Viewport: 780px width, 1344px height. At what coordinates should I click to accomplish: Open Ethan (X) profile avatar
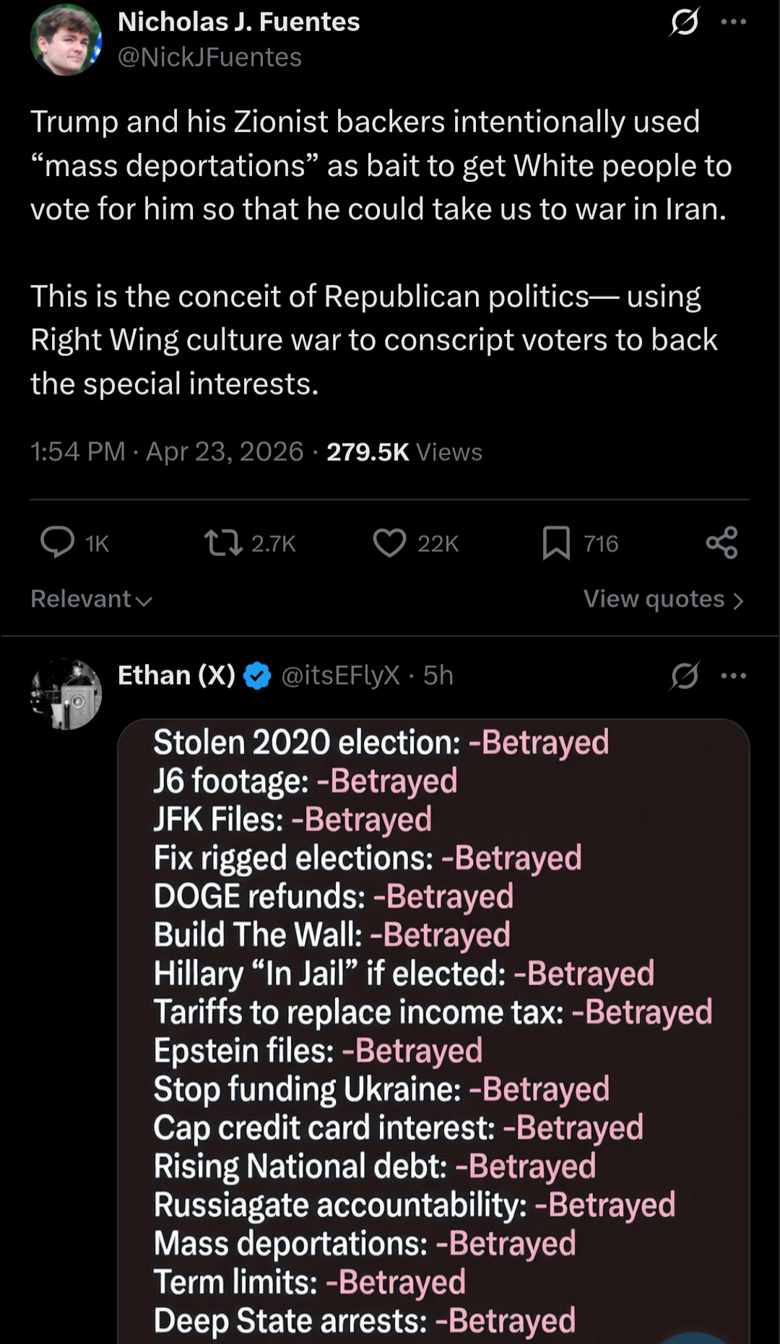pos(66,694)
